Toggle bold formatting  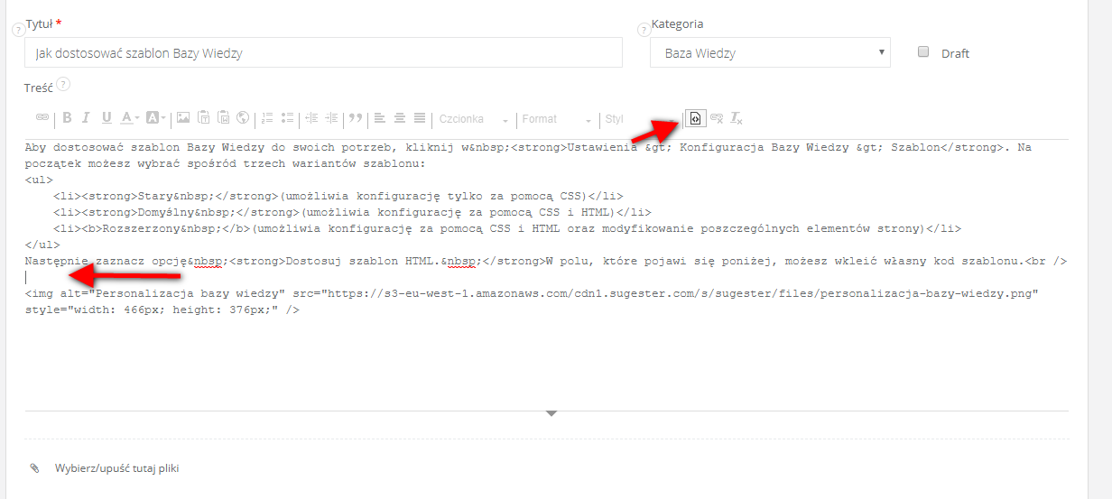pyautogui.click(x=67, y=118)
